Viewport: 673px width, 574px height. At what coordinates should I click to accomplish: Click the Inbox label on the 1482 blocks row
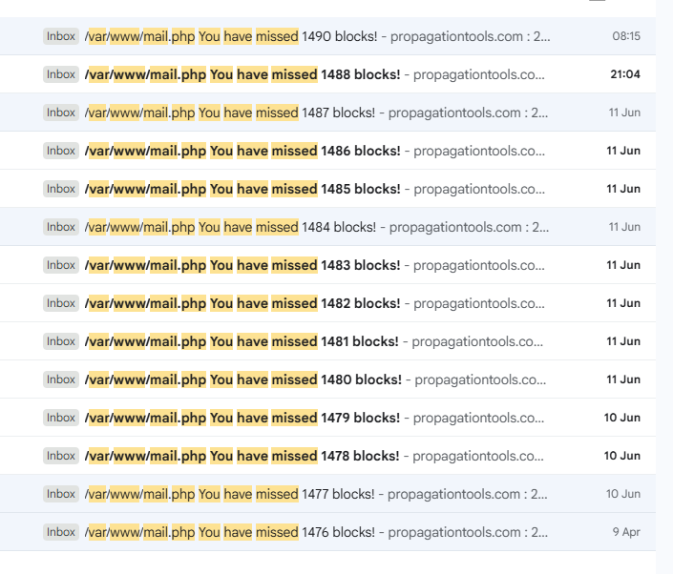click(61, 303)
